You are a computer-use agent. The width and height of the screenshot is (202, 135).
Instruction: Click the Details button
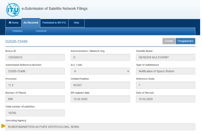169,41
